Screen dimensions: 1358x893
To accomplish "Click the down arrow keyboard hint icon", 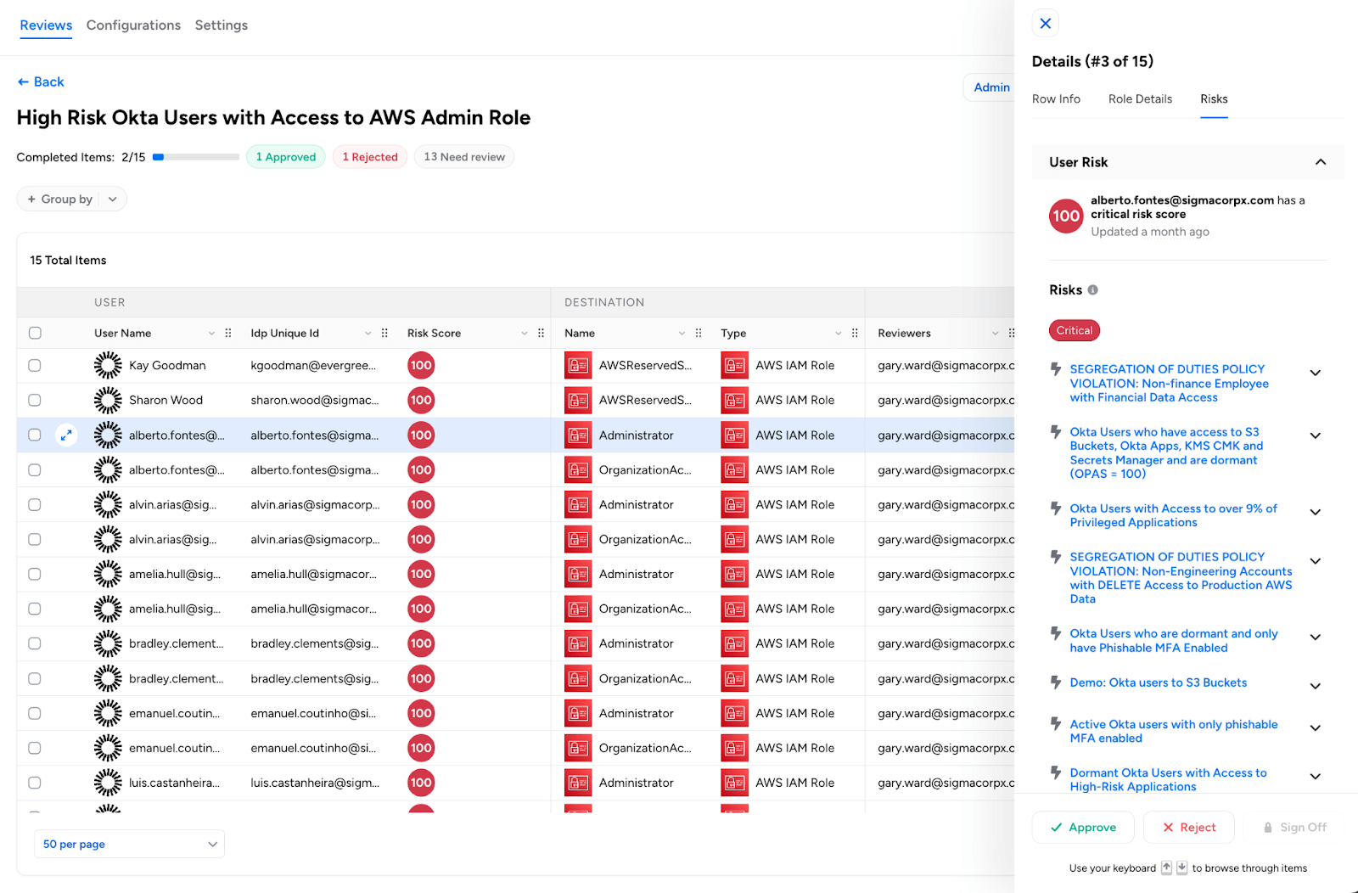I will (1181, 868).
